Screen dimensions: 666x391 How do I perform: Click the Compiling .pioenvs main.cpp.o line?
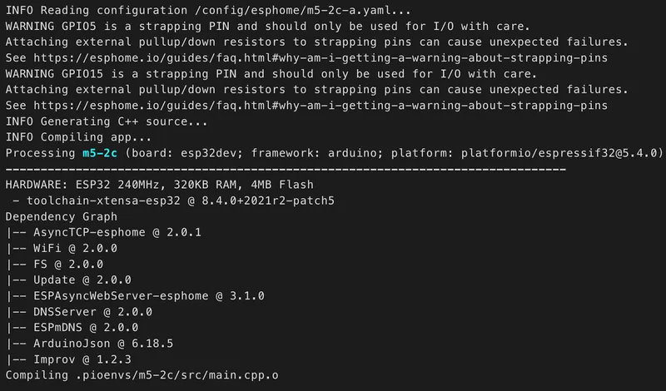(142, 374)
